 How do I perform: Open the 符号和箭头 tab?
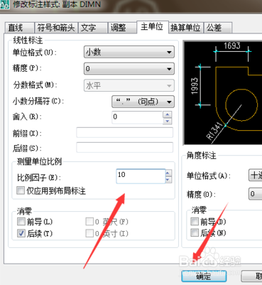click(56, 28)
